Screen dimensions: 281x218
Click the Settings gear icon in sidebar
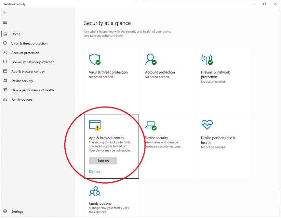[5, 212]
